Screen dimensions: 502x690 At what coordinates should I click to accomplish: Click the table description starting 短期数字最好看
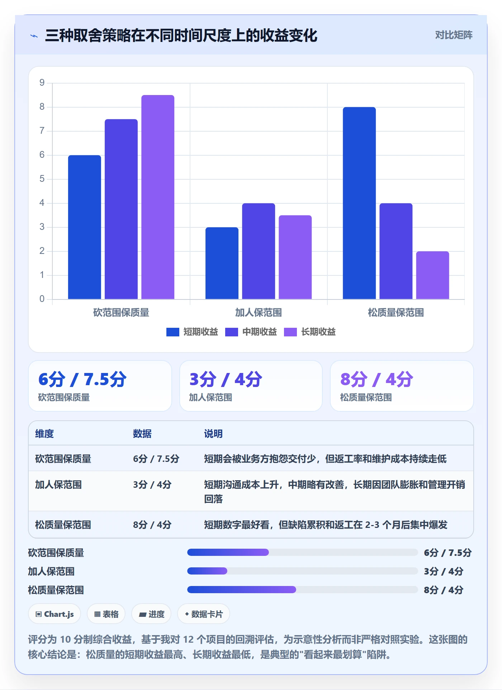click(326, 525)
